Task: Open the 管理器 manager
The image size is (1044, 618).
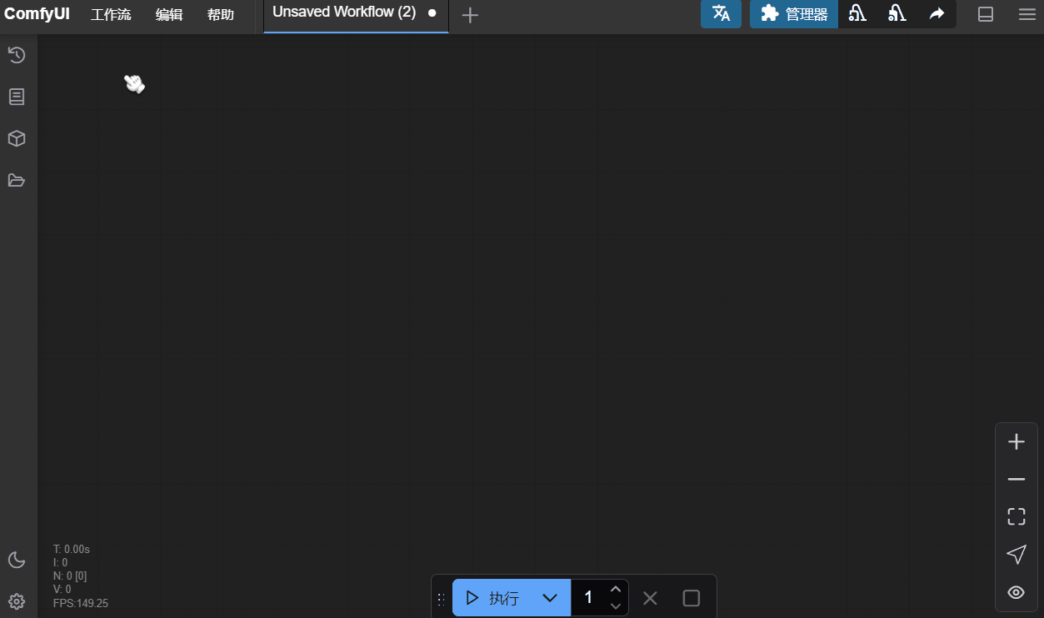Action: coord(793,14)
